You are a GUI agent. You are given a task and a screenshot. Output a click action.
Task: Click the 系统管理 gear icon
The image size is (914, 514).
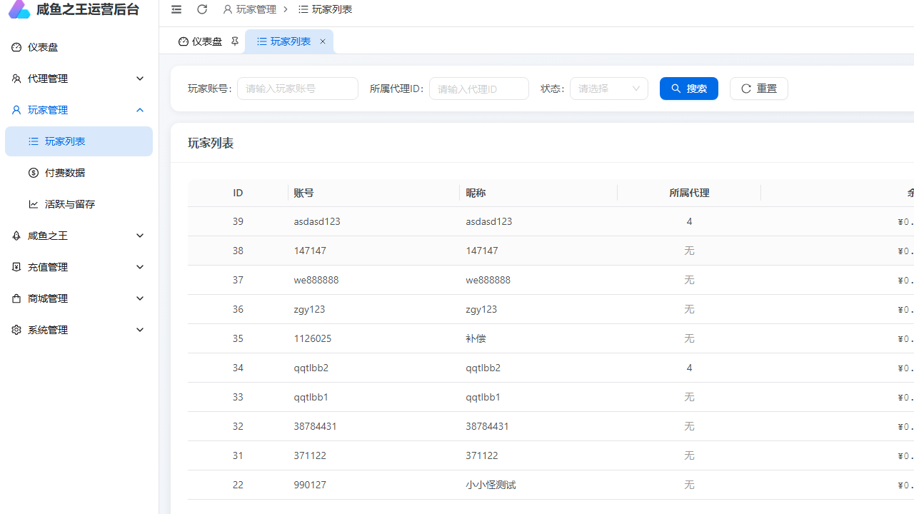(x=16, y=330)
